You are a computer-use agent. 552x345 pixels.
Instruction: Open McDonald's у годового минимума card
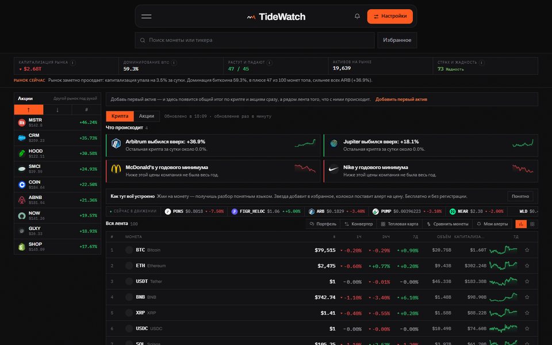coord(213,171)
